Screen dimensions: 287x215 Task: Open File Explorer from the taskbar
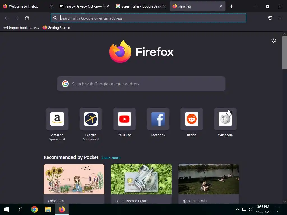point(48,209)
